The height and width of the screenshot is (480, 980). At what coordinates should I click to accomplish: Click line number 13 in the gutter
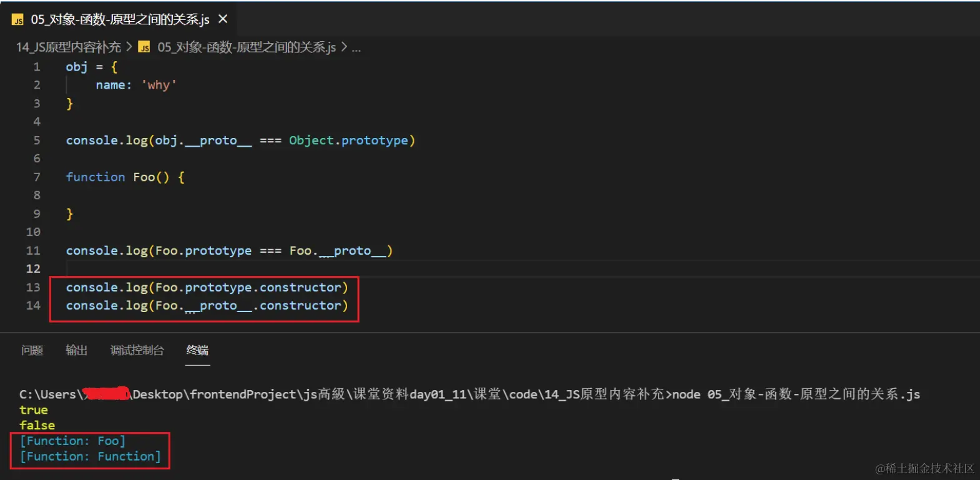33,287
